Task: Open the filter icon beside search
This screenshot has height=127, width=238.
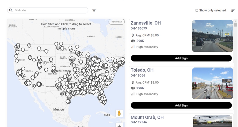Action: pyautogui.click(x=94, y=11)
